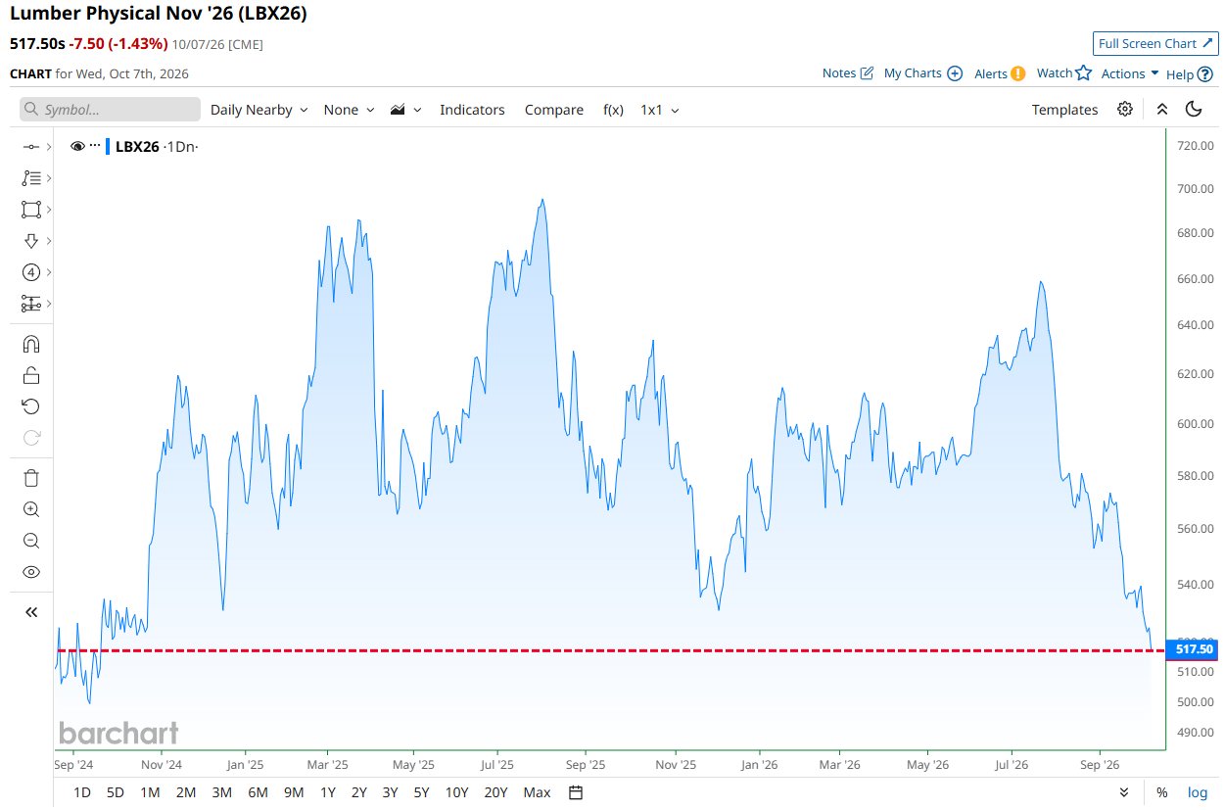This screenshot has width=1224, height=810.
Task: Click the Alerts warning icon
Action: point(1018,73)
